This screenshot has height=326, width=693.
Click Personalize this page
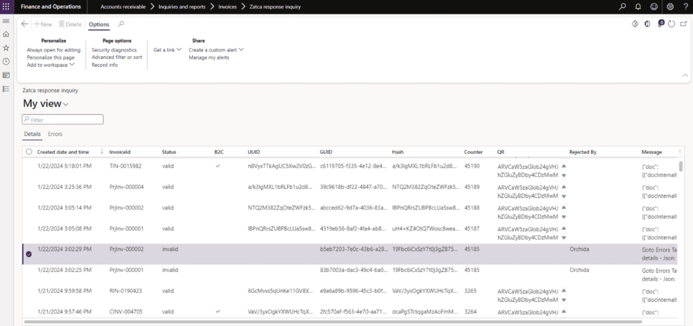click(x=50, y=57)
